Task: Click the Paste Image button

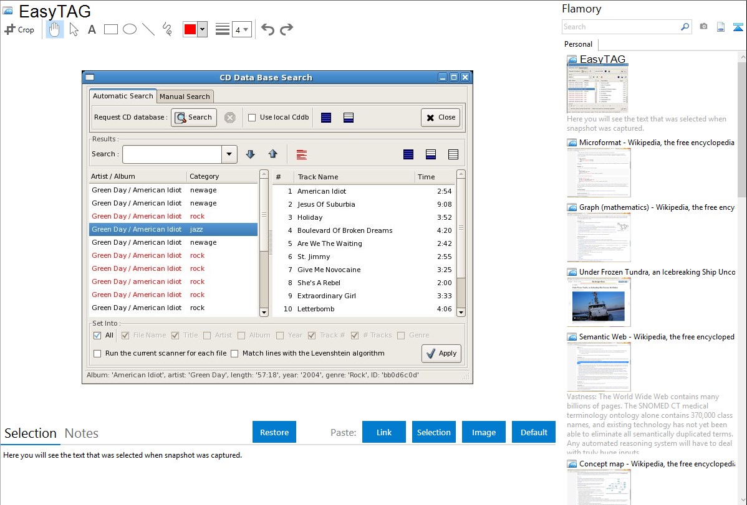Action: (483, 432)
